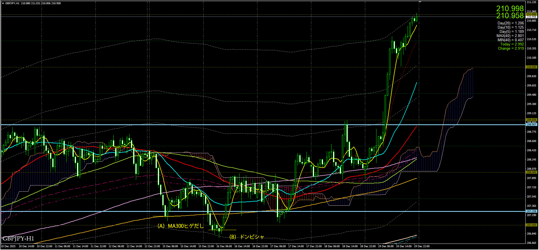The image size is (539, 250).
Task: Click the current price 210.958 axis label
Action: [x=531, y=17]
